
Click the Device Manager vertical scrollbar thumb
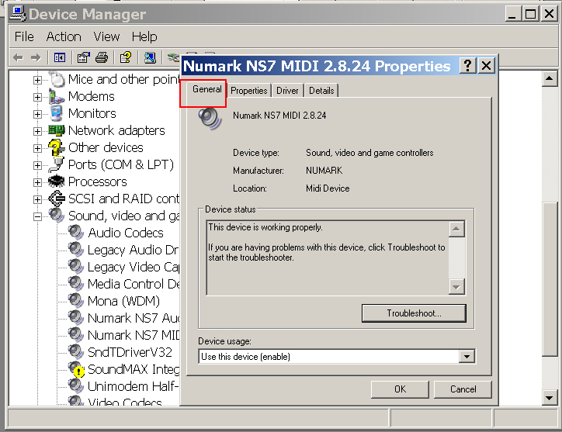click(x=549, y=279)
